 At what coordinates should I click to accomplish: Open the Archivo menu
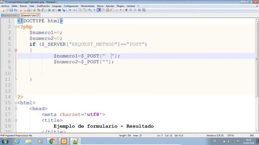pyautogui.click(x=5, y=6)
